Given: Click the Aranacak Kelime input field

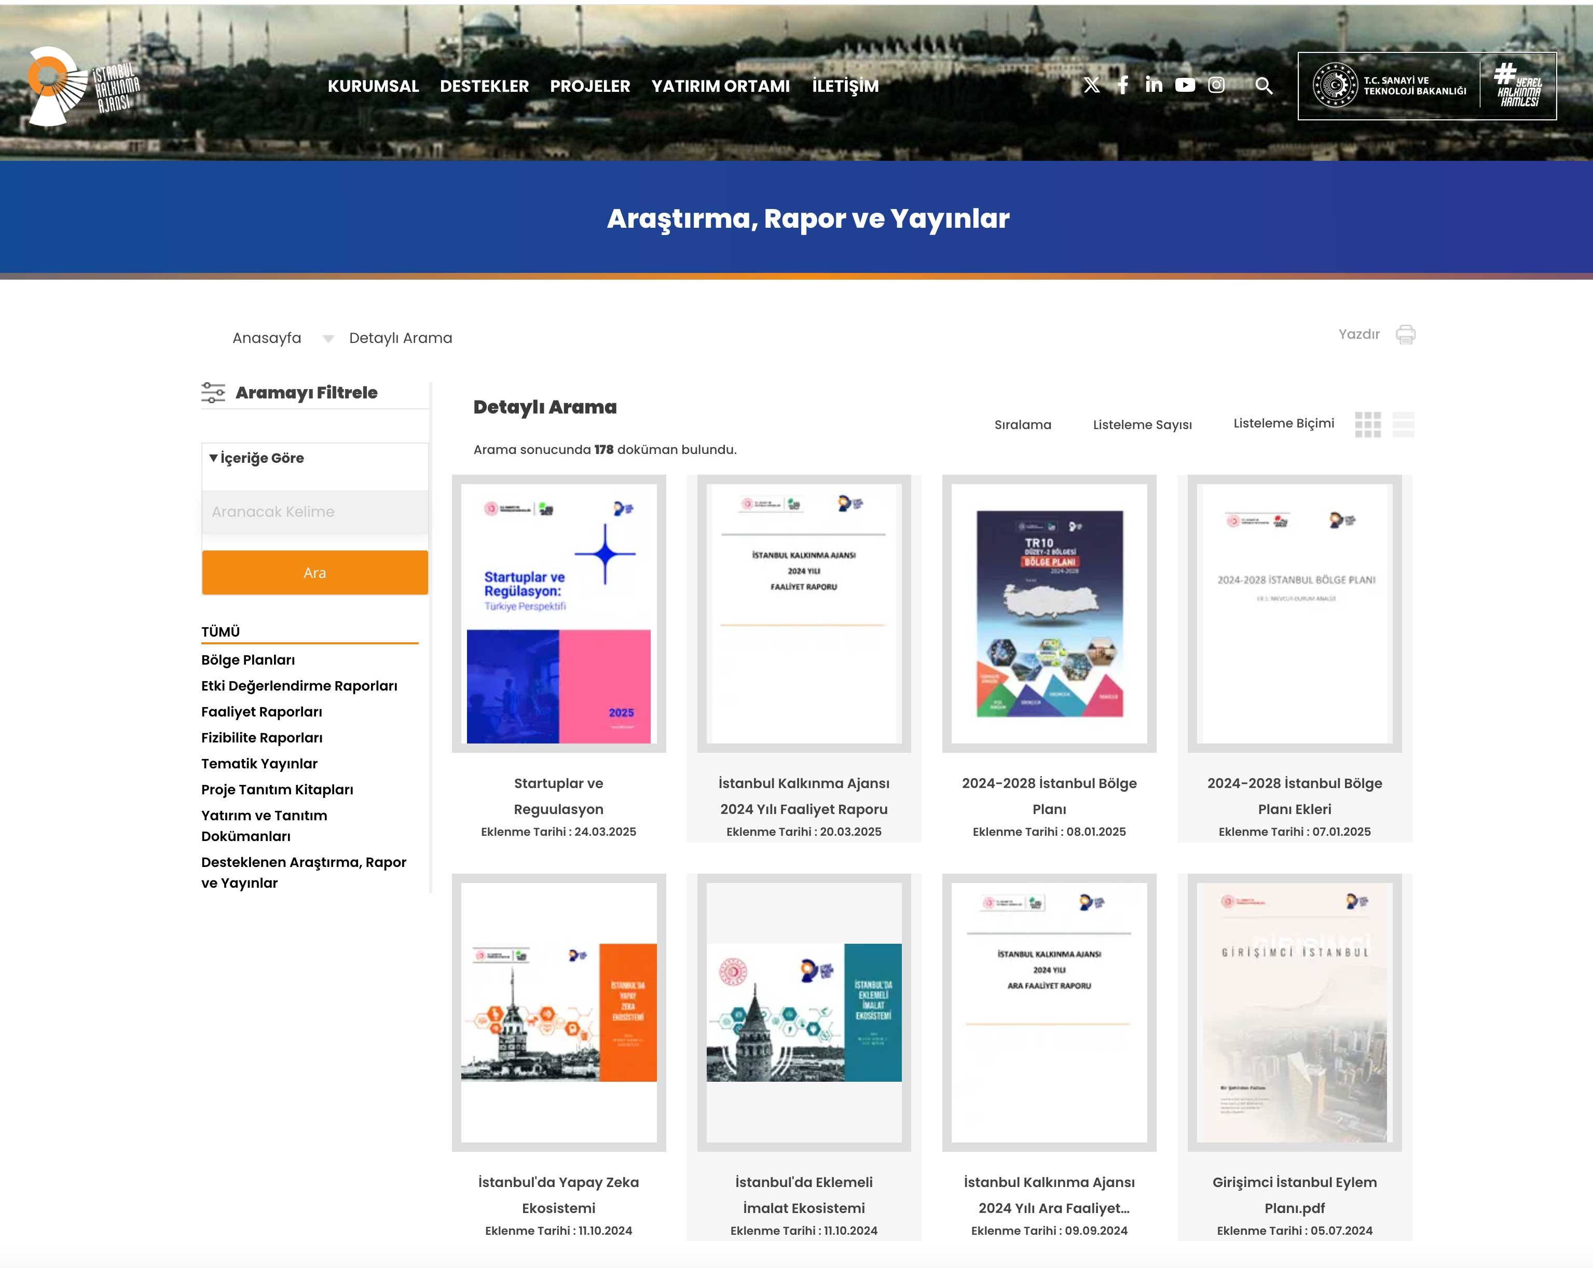Looking at the screenshot, I should 315,512.
